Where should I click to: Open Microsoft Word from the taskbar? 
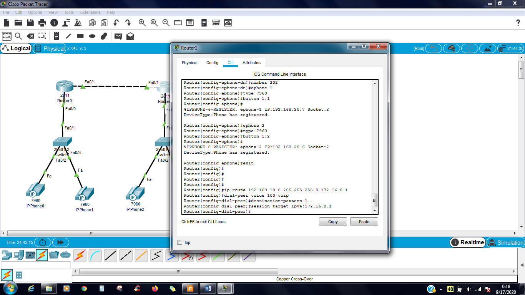click(208, 288)
